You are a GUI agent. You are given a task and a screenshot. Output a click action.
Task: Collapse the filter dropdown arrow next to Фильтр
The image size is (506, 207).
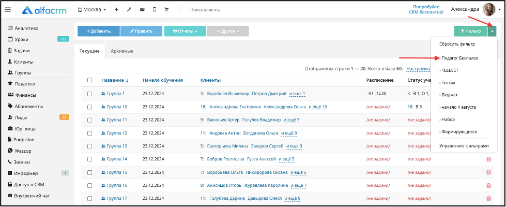click(493, 32)
